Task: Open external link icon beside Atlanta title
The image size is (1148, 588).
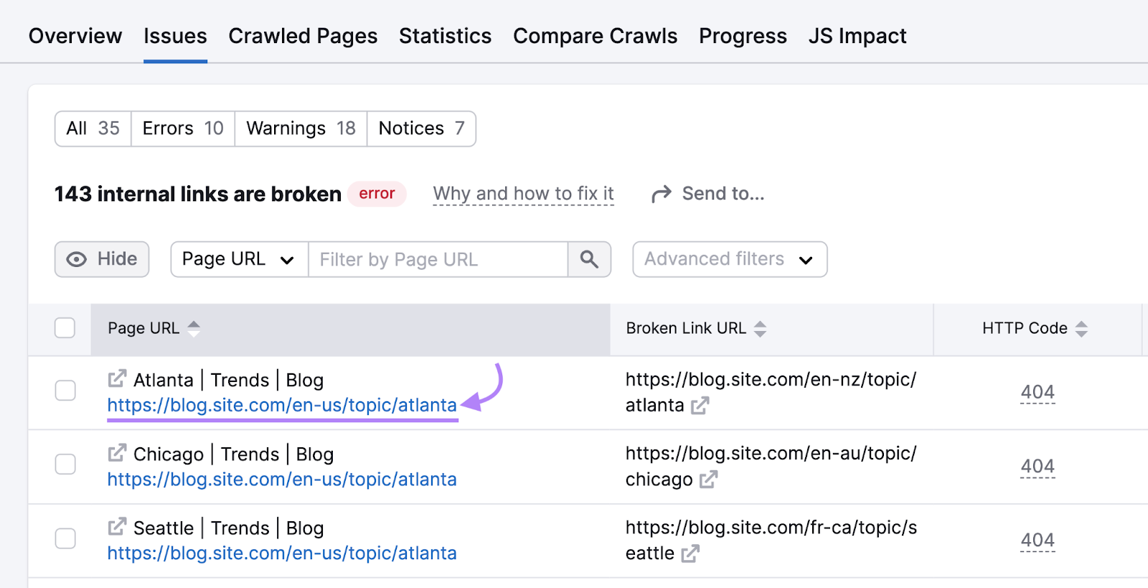Action: (117, 378)
